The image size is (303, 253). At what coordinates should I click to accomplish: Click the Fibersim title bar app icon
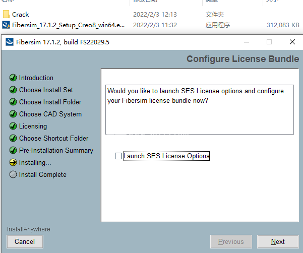pos(10,42)
